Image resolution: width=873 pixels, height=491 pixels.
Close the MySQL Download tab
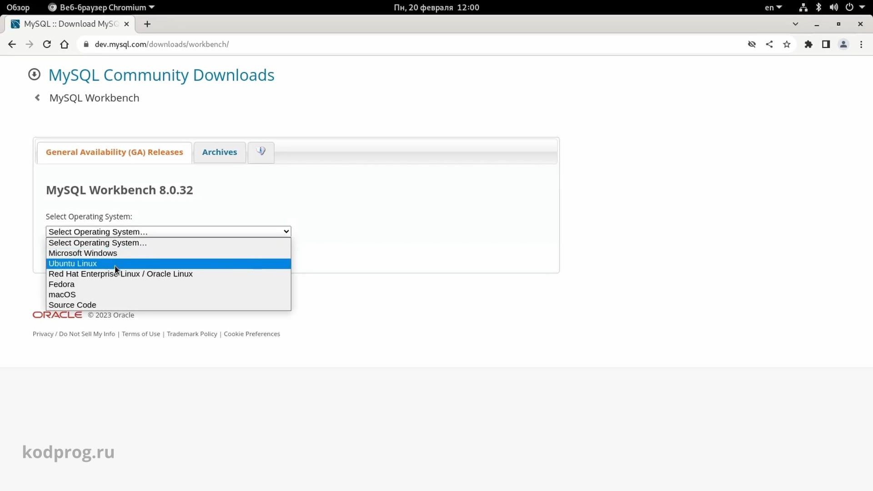pyautogui.click(x=126, y=24)
